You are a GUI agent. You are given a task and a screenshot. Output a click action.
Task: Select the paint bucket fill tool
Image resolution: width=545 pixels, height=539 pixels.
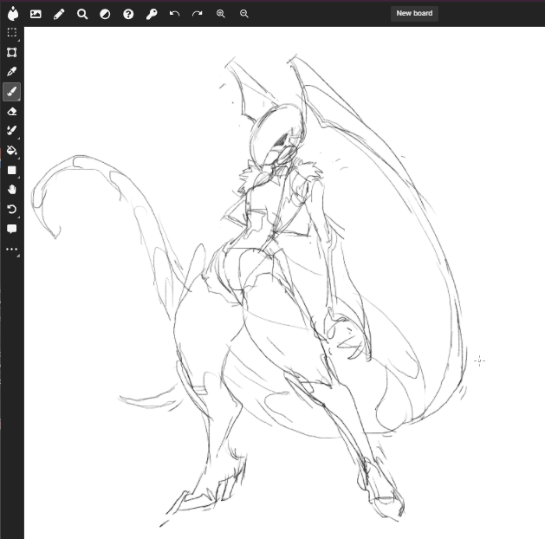click(12, 151)
